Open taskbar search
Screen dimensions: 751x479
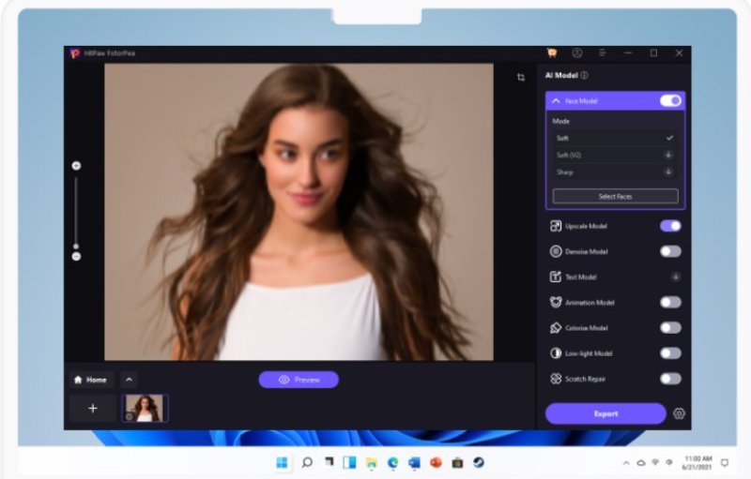point(307,462)
